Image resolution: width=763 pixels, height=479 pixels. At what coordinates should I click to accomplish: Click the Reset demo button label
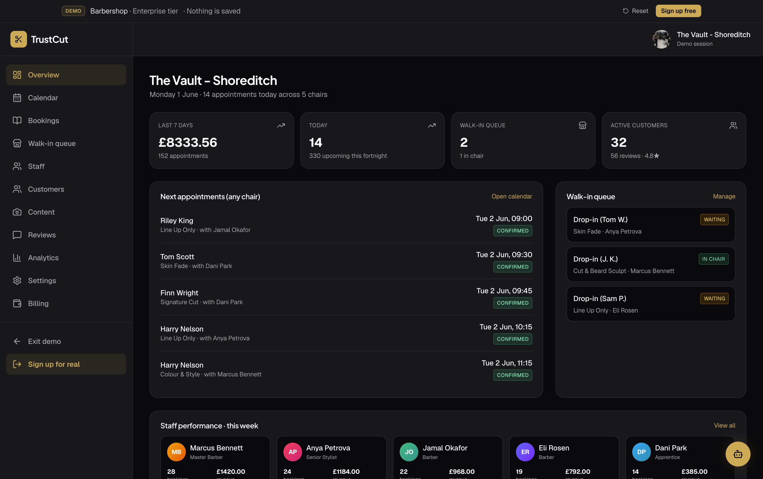coord(640,11)
